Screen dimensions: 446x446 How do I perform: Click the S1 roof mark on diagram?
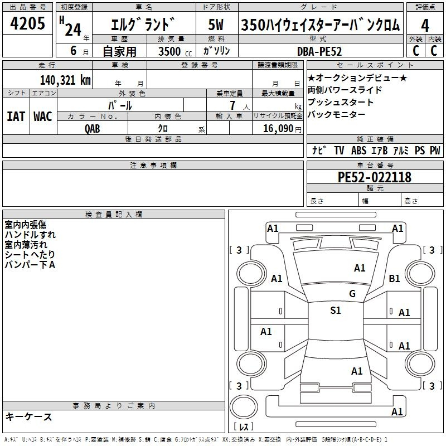pyautogui.click(x=336, y=310)
